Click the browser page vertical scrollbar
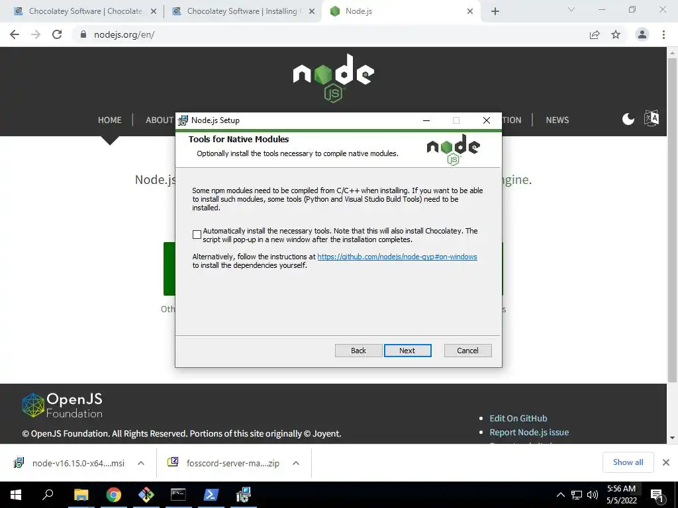The image size is (678, 508). click(x=672, y=220)
